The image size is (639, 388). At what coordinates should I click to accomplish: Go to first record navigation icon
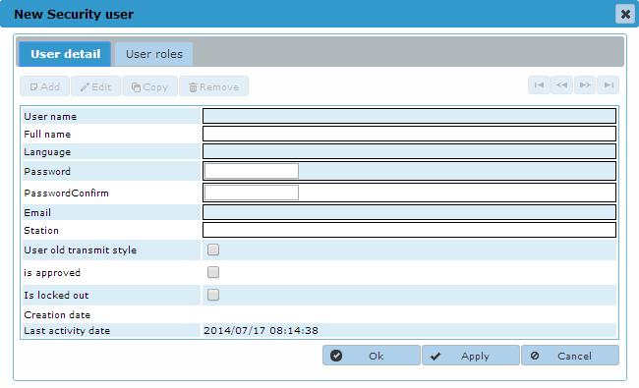point(539,85)
